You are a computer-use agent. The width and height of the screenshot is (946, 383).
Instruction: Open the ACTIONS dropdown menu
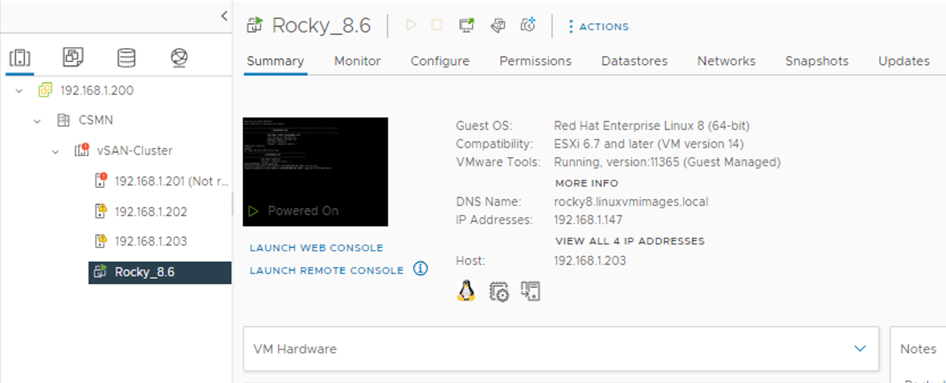pyautogui.click(x=598, y=26)
